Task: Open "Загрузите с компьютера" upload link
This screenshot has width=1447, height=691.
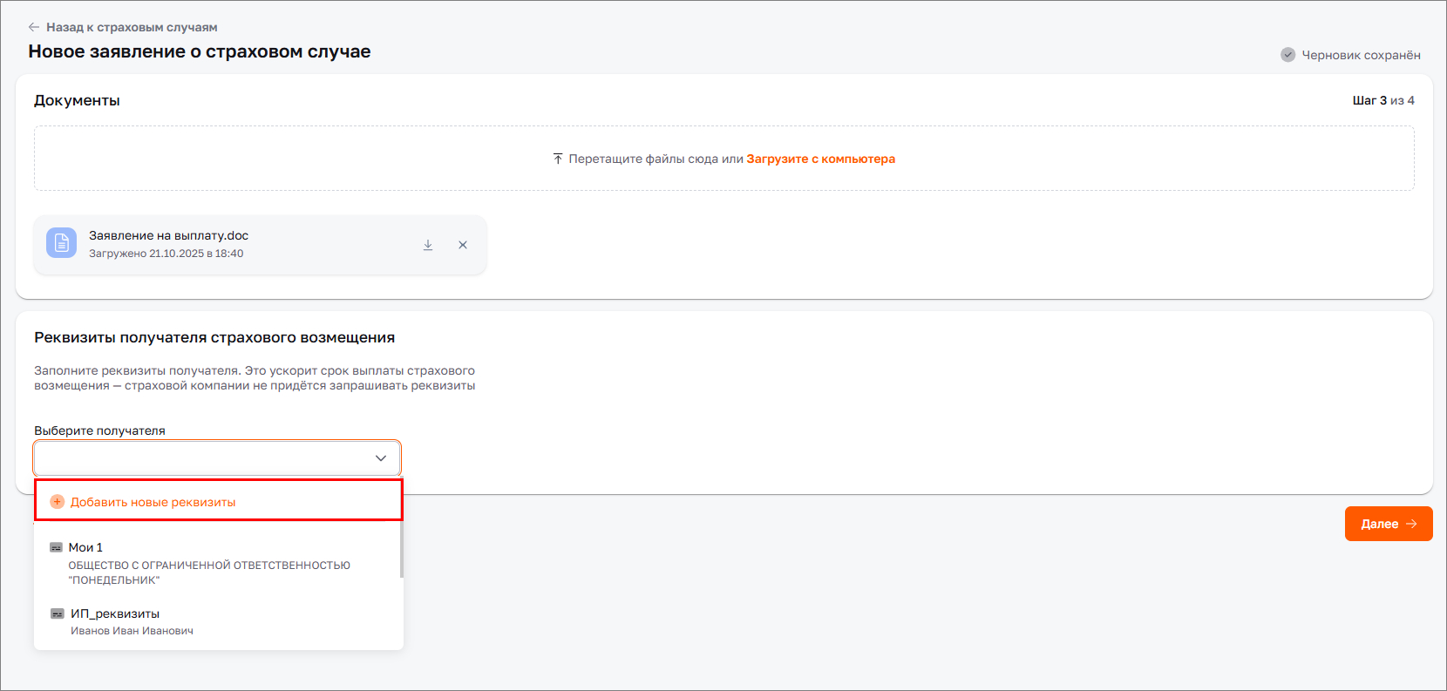Action: click(820, 159)
